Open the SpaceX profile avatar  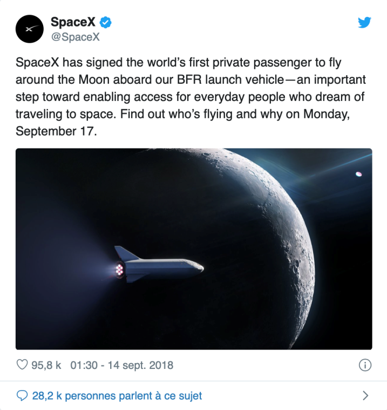[x=30, y=29]
